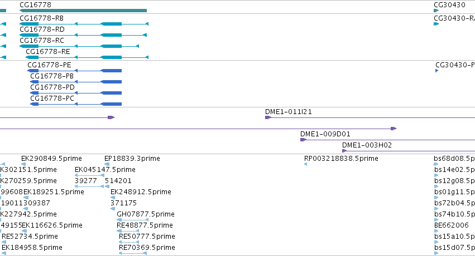
Task: Click transcript CG16778-RC
Action: coord(42,41)
